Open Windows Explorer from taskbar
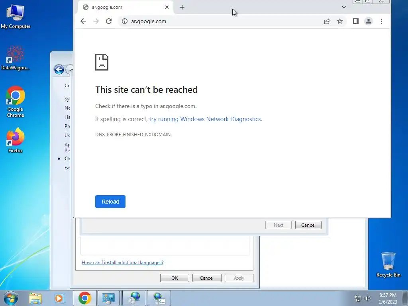The width and height of the screenshot is (408, 306). tap(35, 298)
